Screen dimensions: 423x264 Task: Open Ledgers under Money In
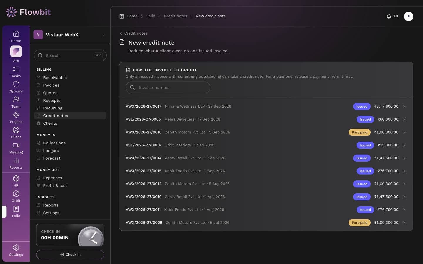70,150
